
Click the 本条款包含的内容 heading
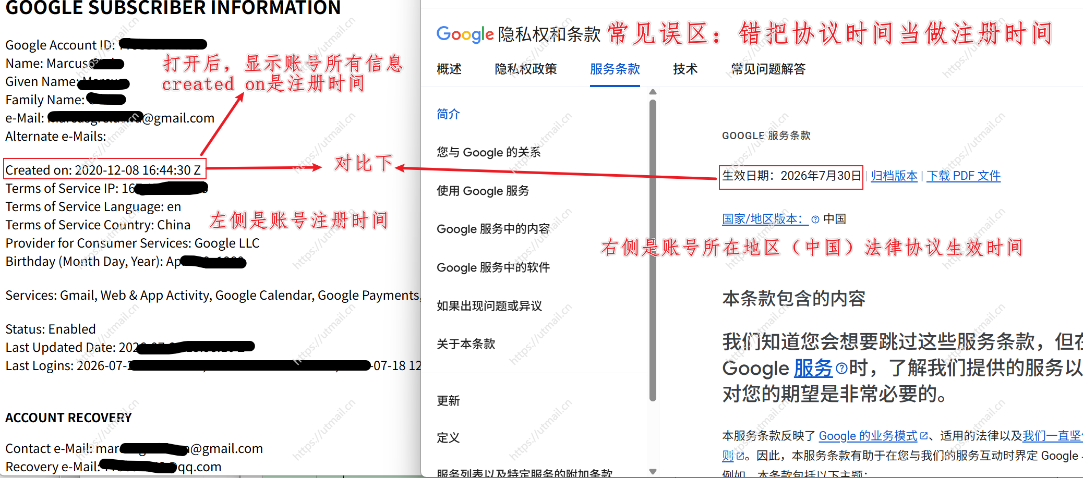point(794,298)
